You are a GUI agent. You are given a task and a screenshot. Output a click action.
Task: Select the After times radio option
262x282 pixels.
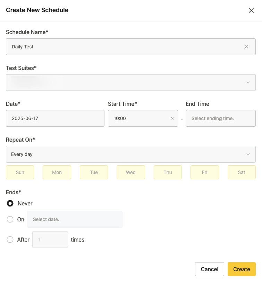coord(10,240)
